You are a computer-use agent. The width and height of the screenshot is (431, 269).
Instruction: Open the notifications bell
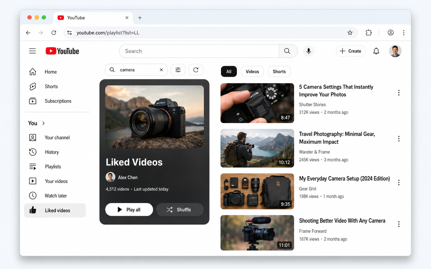(x=376, y=51)
